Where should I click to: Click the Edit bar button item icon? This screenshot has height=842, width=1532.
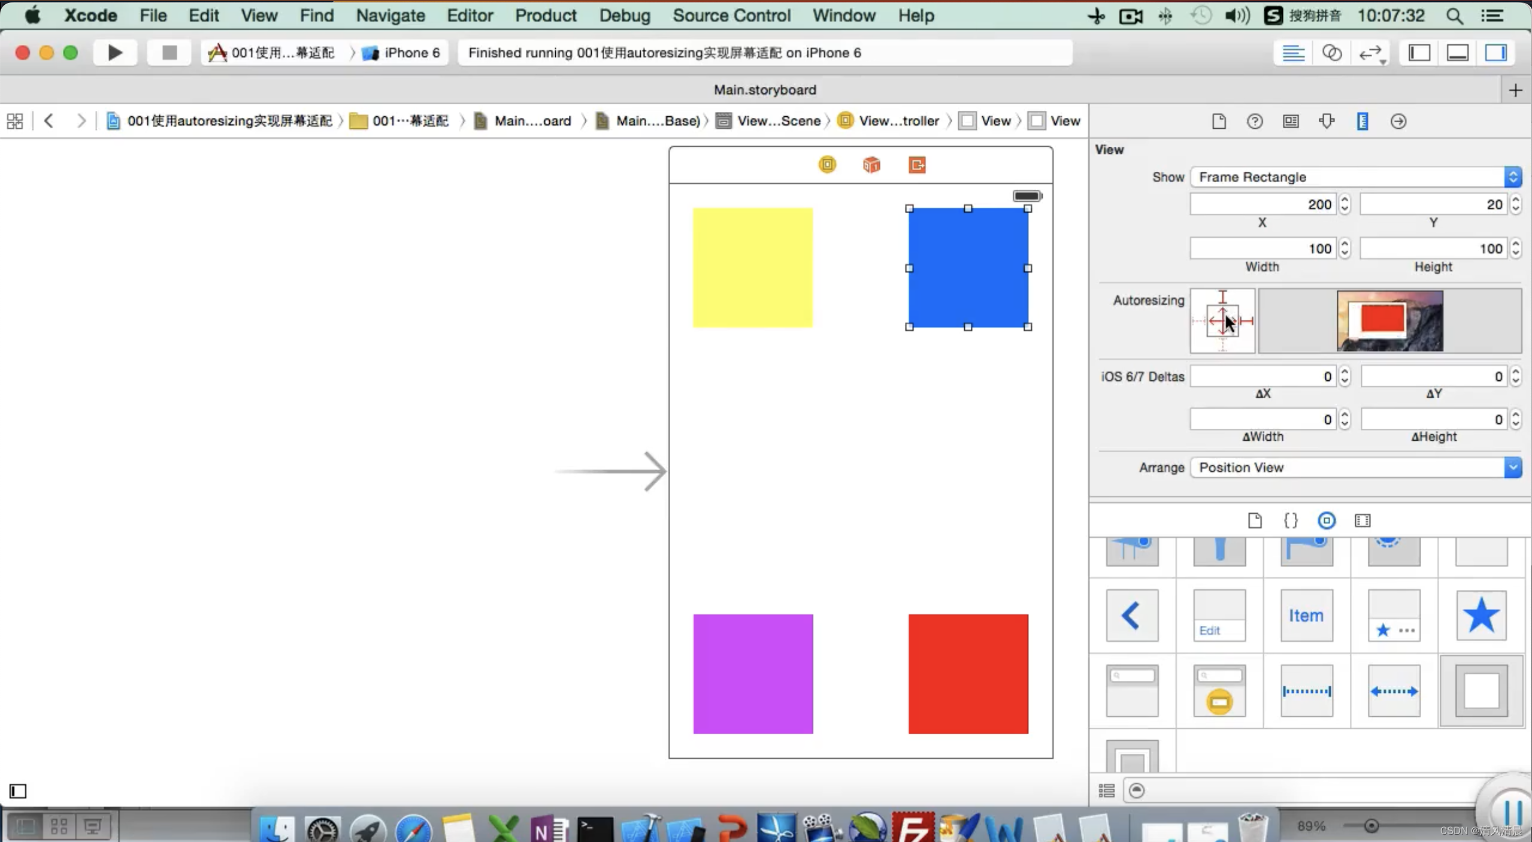click(x=1219, y=615)
